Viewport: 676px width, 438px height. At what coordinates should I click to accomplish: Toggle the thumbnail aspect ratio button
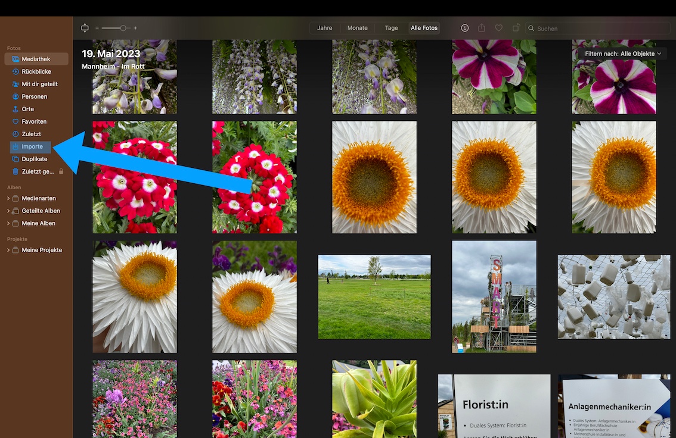tap(85, 28)
